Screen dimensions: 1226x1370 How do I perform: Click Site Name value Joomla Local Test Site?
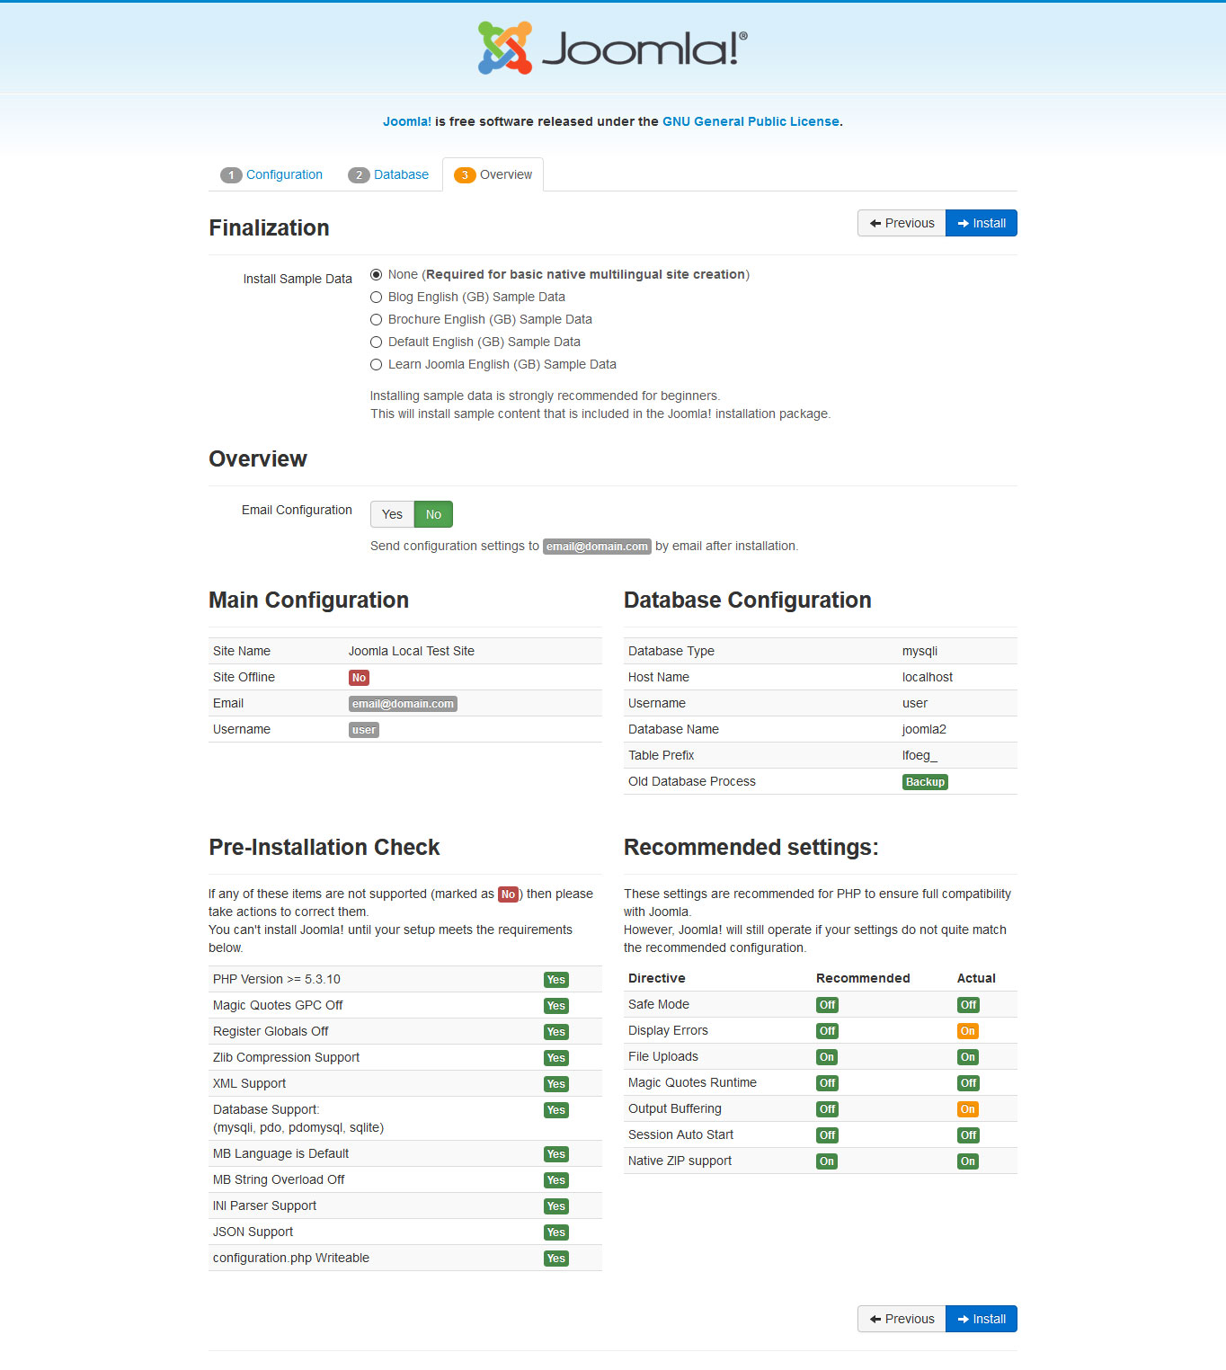pyautogui.click(x=412, y=651)
